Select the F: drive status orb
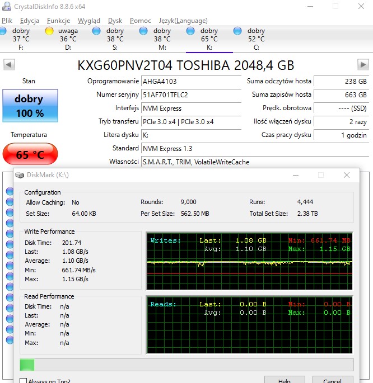 tap(3, 31)
